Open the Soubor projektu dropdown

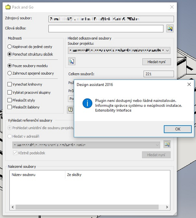coord(119,51)
